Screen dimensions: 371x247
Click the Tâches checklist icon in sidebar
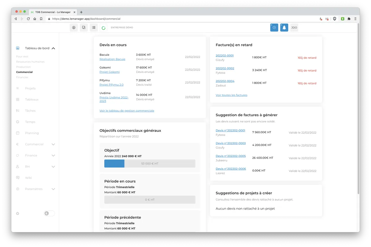click(18, 111)
